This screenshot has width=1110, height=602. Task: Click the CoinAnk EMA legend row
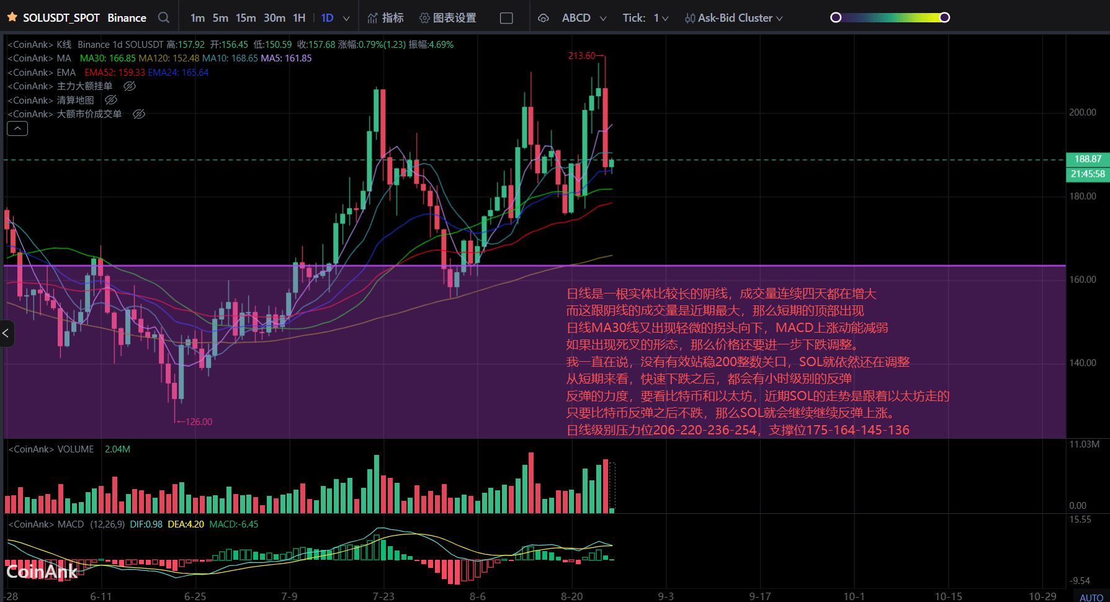(108, 73)
